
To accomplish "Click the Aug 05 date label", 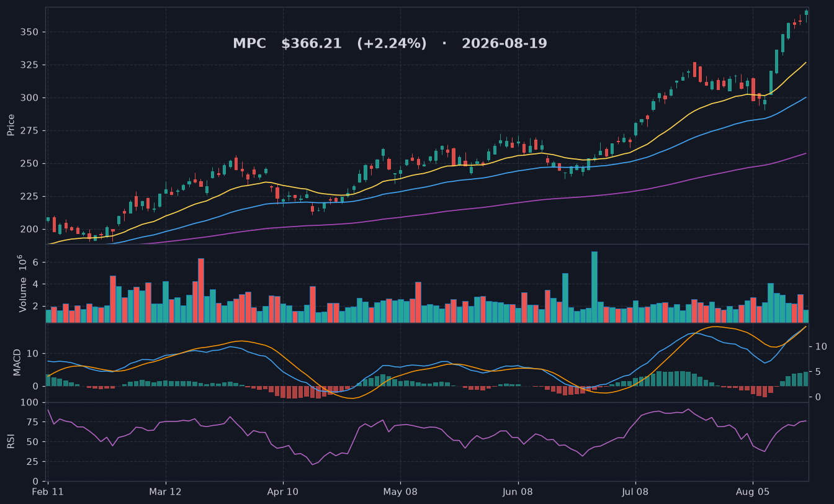I will (x=752, y=492).
